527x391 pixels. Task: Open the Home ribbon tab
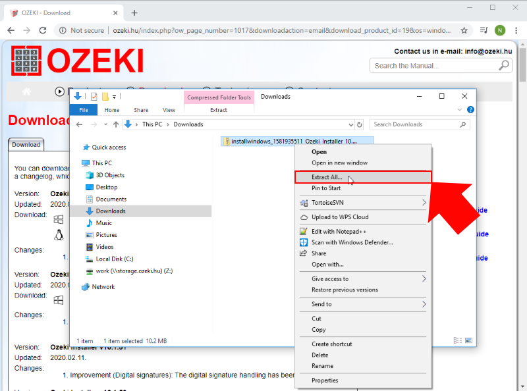[x=112, y=110]
